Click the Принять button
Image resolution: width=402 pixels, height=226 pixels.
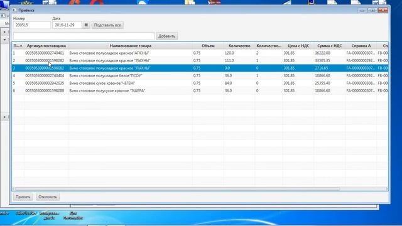(x=23, y=196)
